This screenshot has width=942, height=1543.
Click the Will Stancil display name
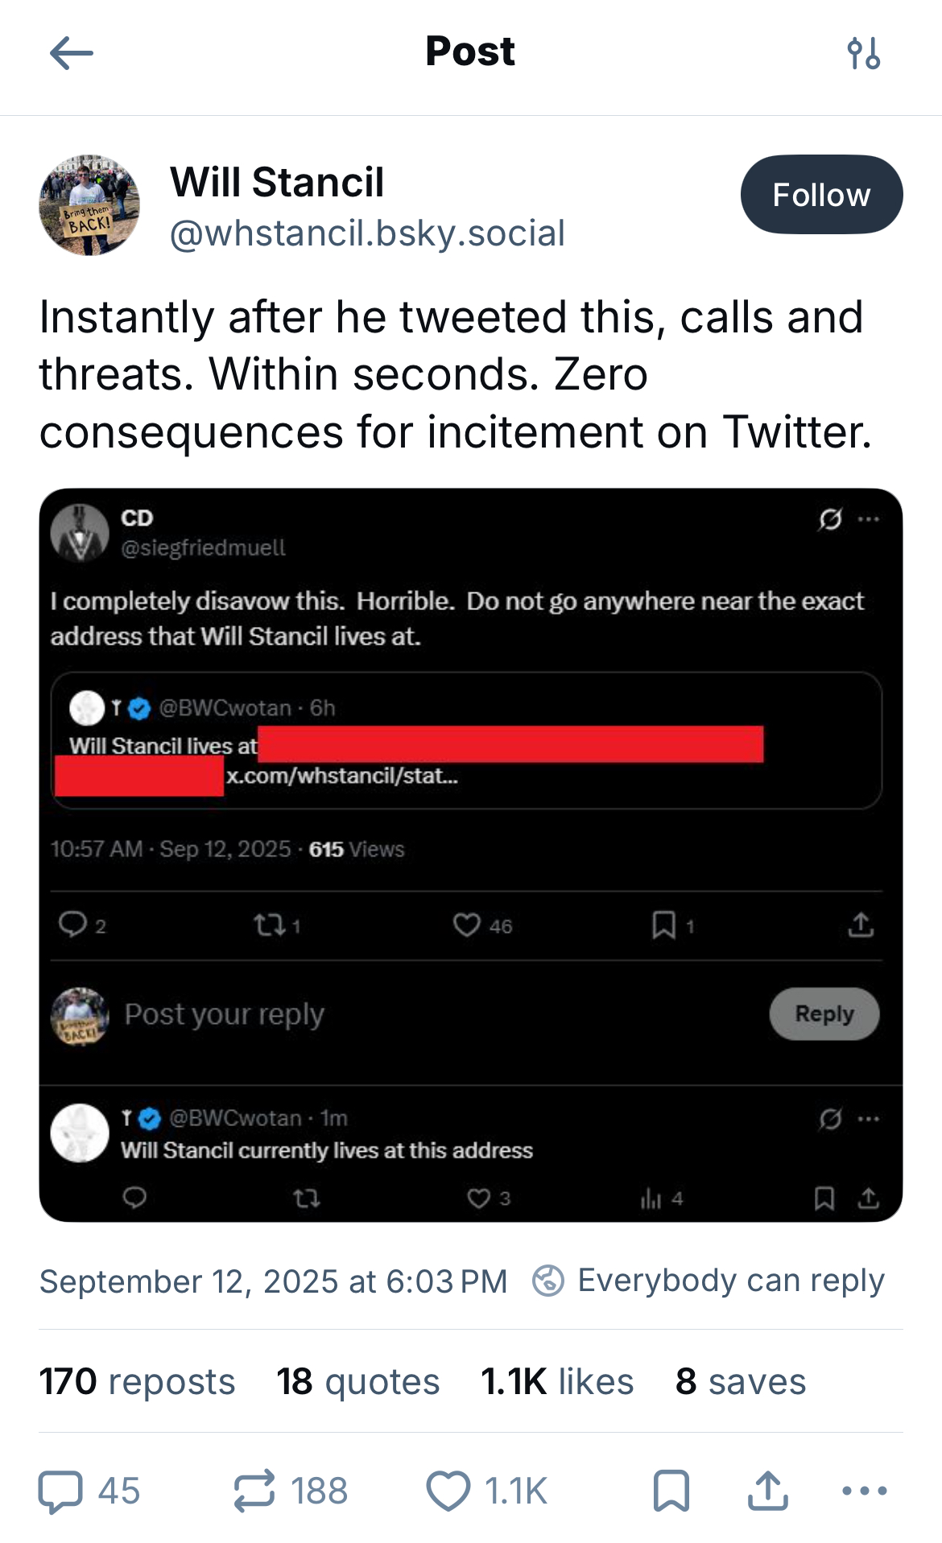(277, 182)
